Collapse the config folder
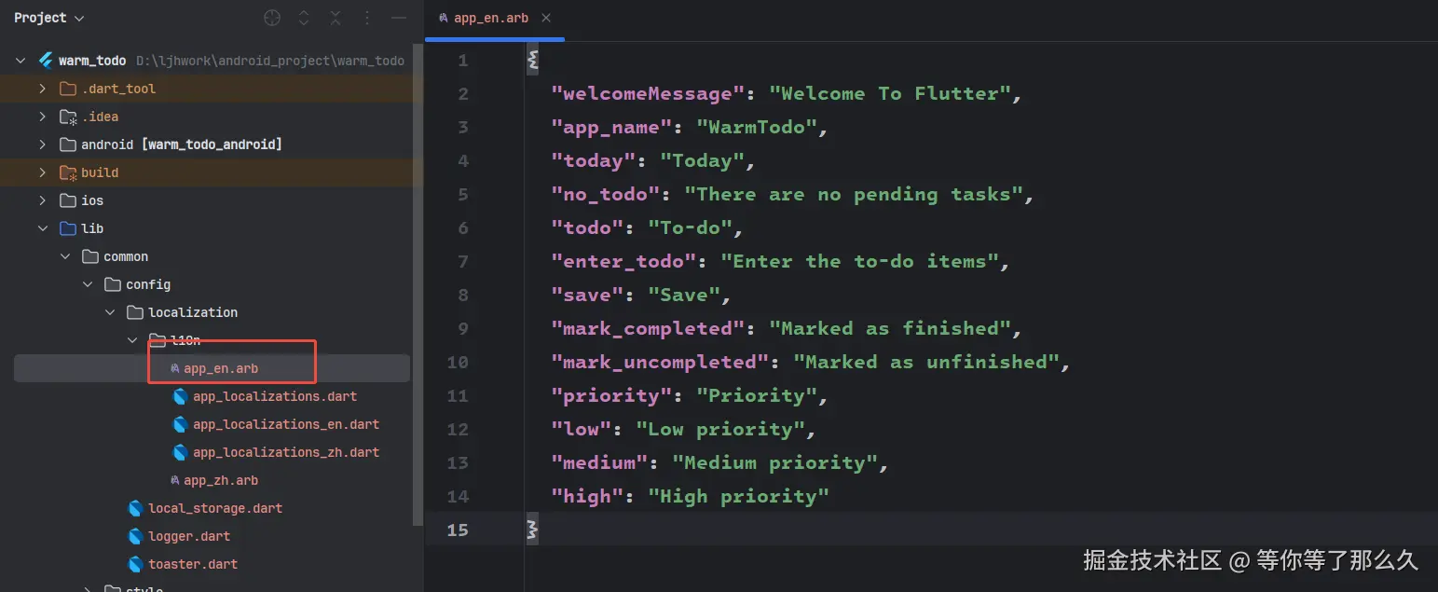 pos(87,284)
